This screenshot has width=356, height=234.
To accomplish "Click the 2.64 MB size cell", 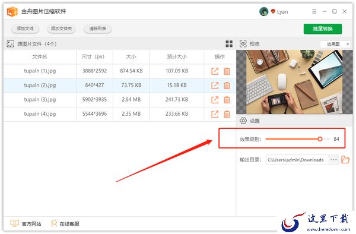I will [131, 100].
